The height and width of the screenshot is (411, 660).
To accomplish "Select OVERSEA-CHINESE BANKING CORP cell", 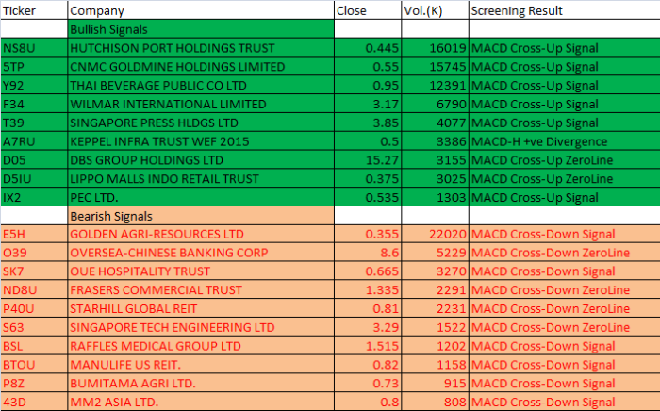I will (x=201, y=253).
